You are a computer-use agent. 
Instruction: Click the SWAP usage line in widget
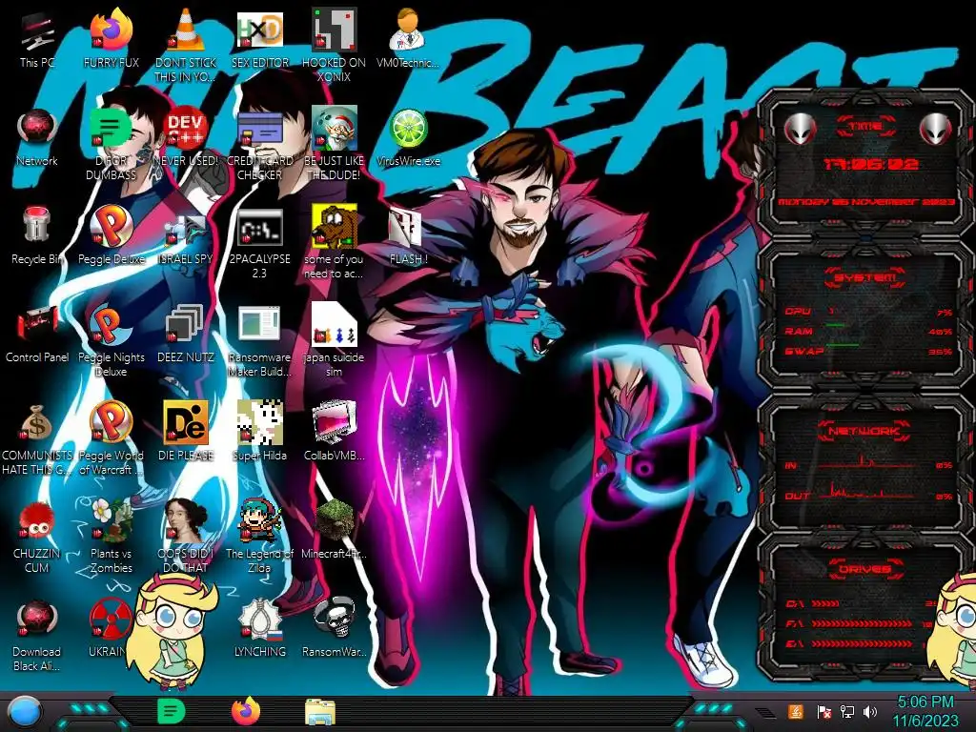(x=868, y=351)
